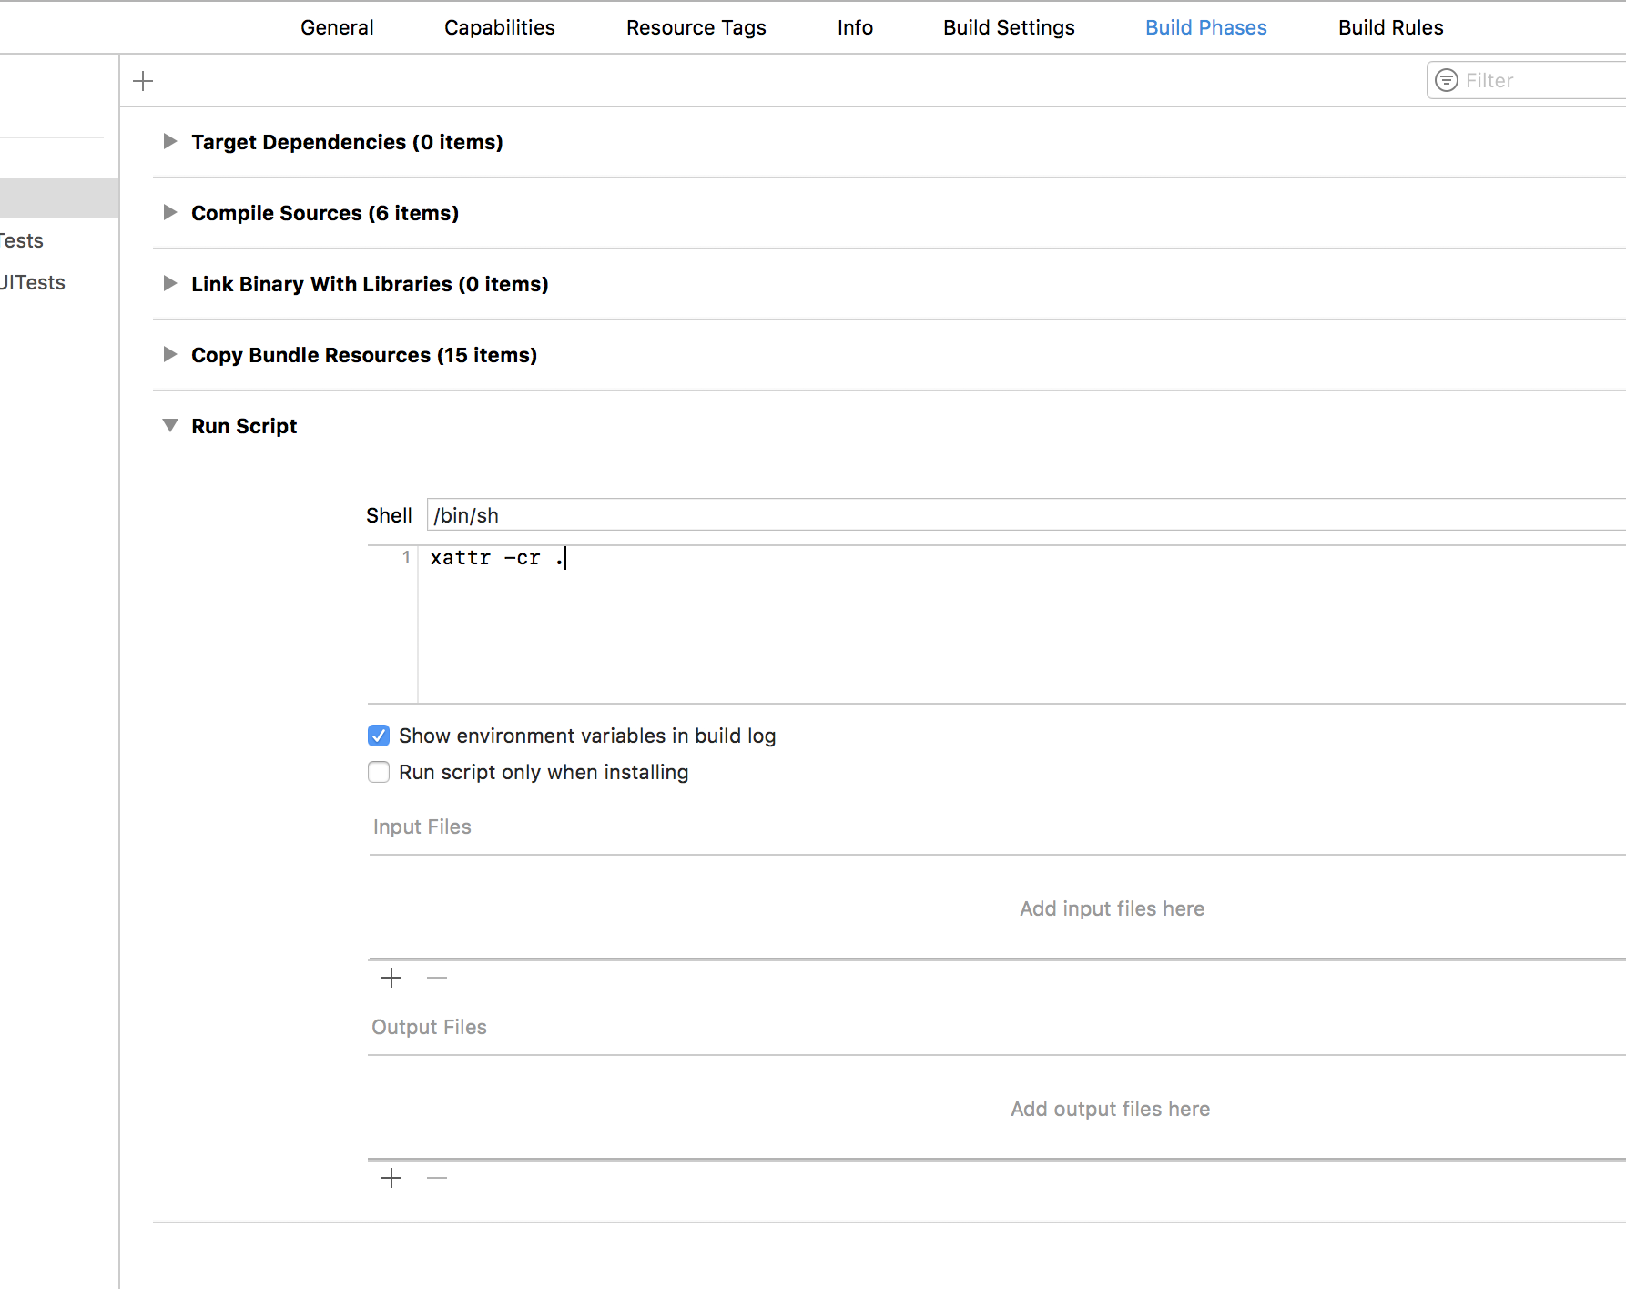Click line number 1 in script gutter
Viewport: 1626px width, 1289px height.
coord(406,557)
